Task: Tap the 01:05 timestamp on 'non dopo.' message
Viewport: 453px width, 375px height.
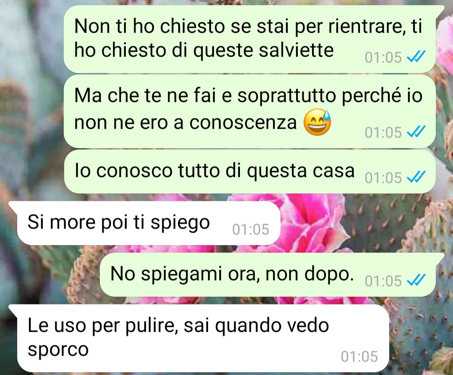Action: coord(383,281)
